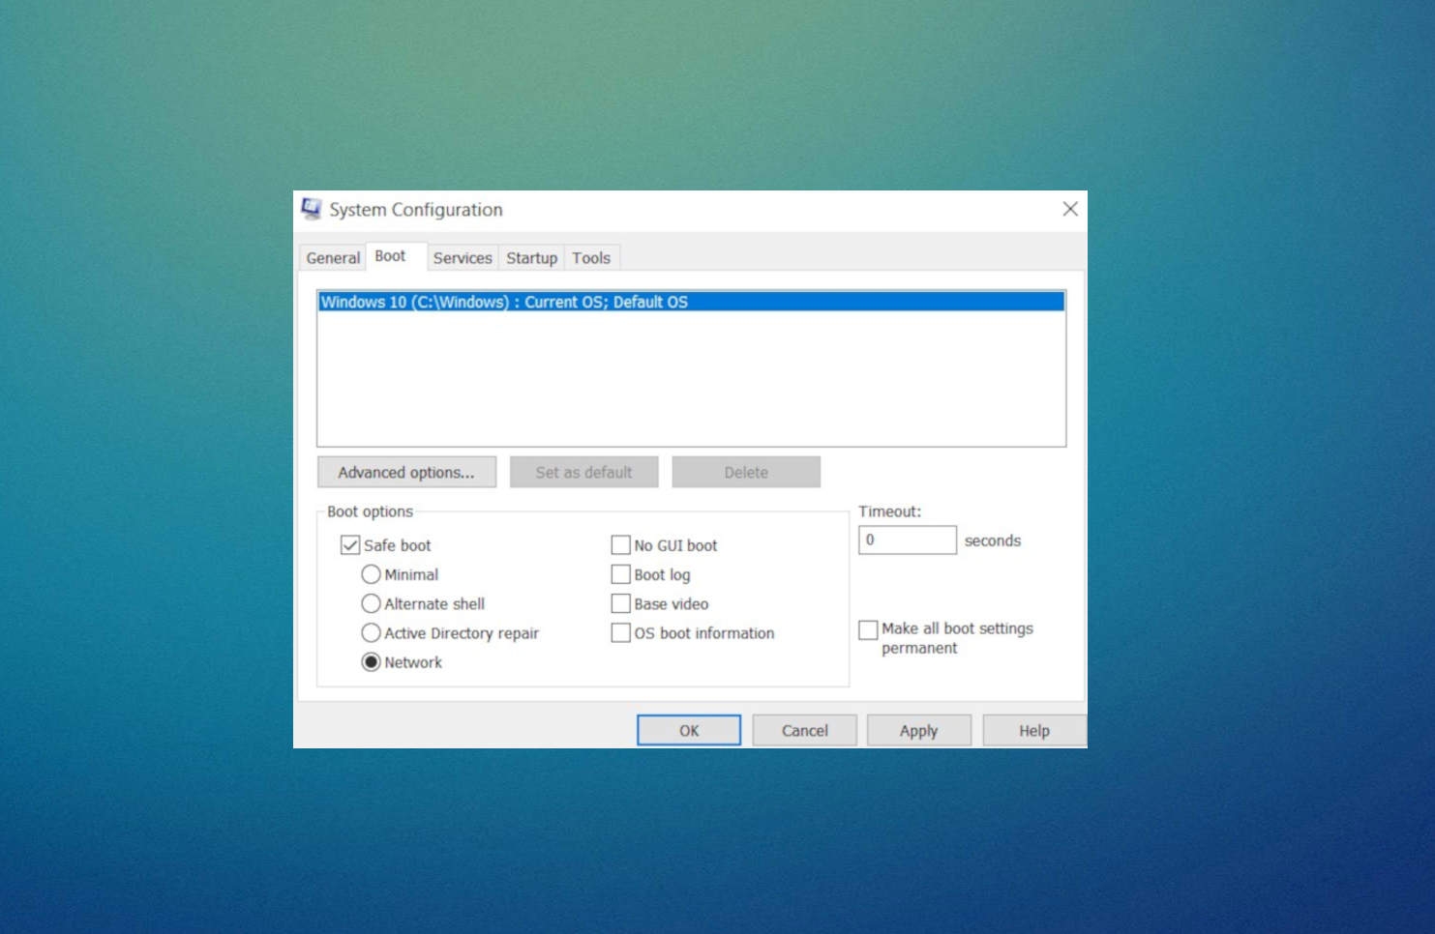Image resolution: width=1435 pixels, height=934 pixels.
Task: Select the Windows 10 boot entry
Action: click(692, 302)
